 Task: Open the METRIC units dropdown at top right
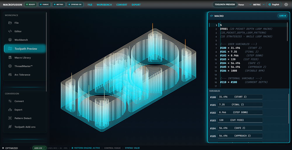[259, 5]
